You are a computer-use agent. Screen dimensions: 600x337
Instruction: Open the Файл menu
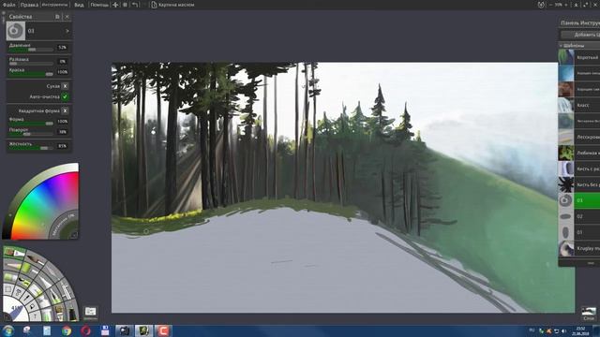click(8, 5)
